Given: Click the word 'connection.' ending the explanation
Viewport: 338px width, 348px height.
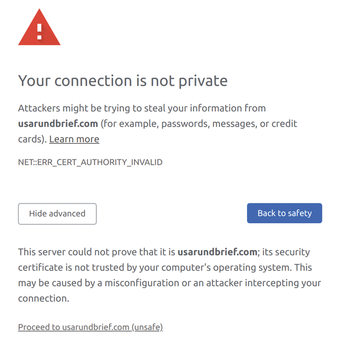Looking at the screenshot, I should click(x=43, y=298).
